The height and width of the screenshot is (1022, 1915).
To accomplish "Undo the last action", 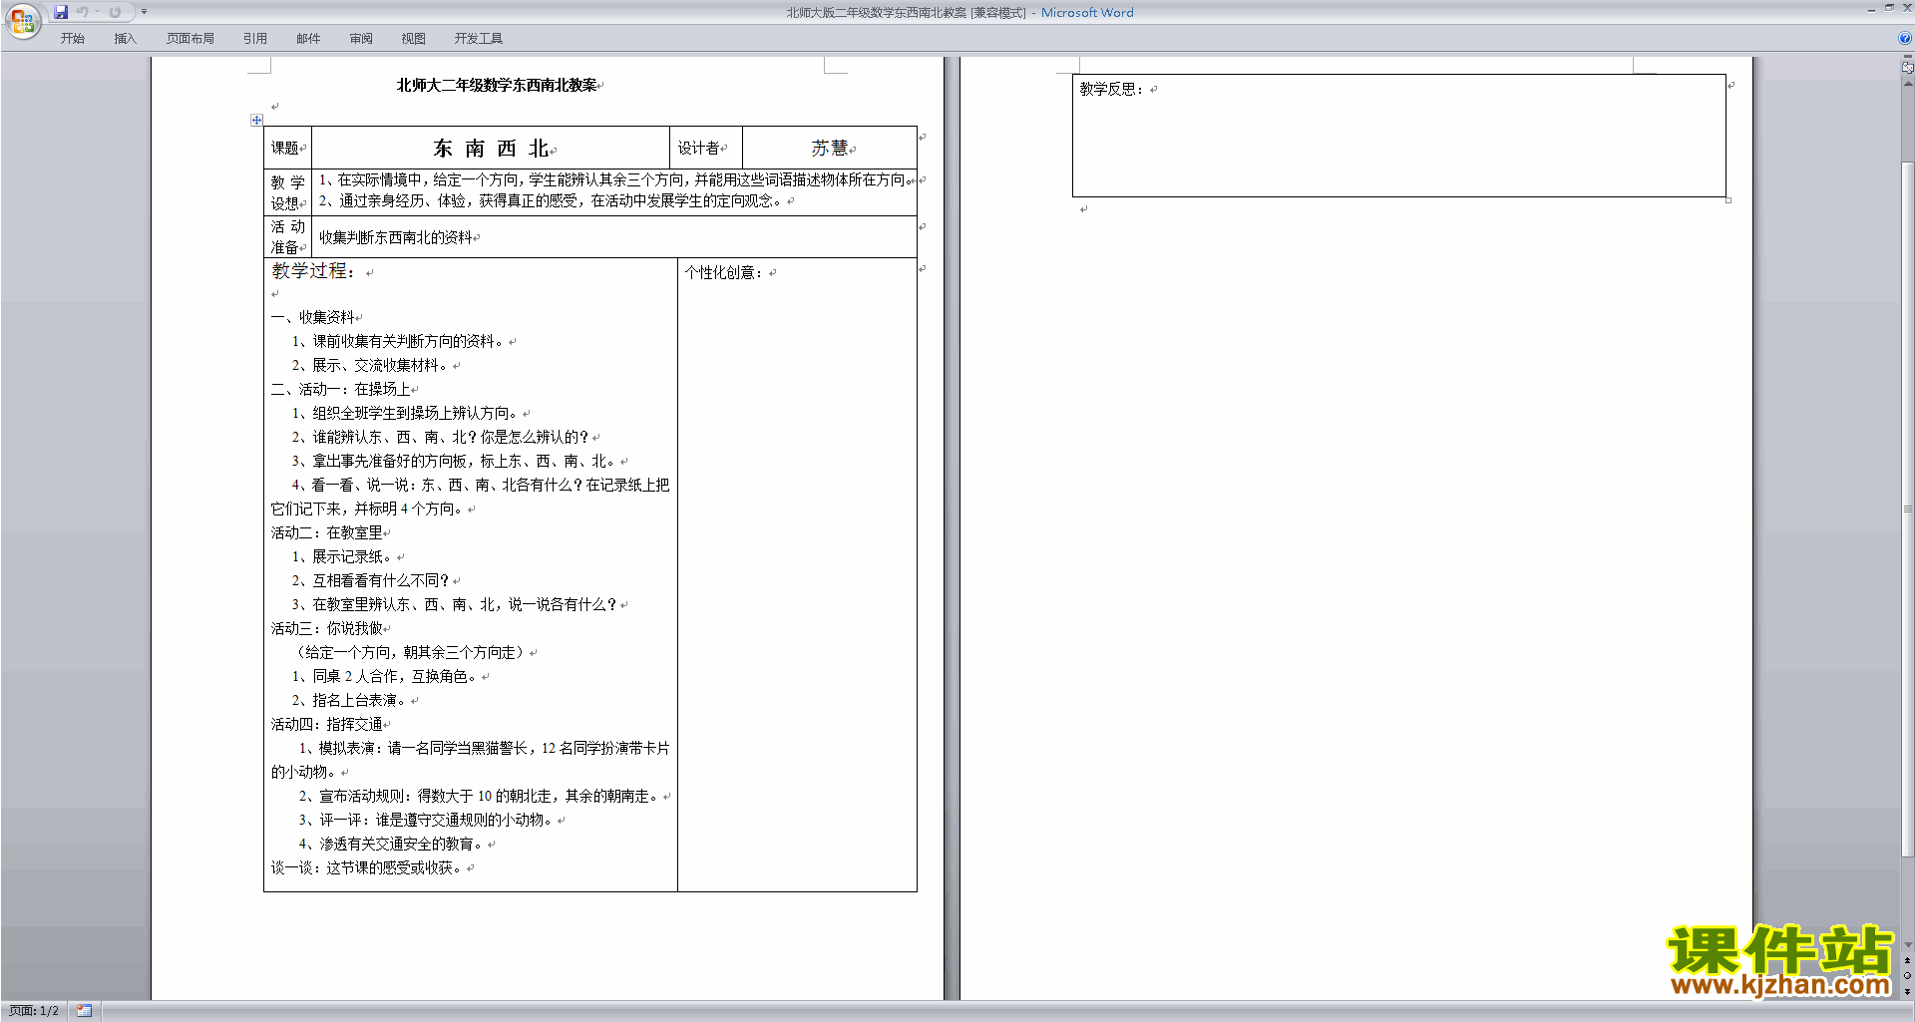I will tap(83, 12).
